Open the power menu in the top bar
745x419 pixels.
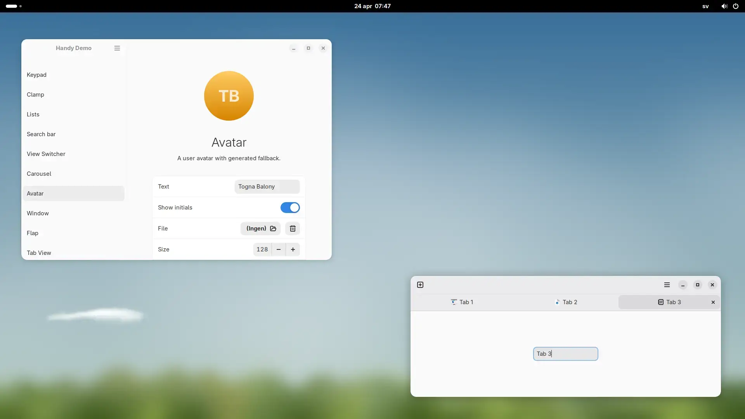pyautogui.click(x=735, y=6)
